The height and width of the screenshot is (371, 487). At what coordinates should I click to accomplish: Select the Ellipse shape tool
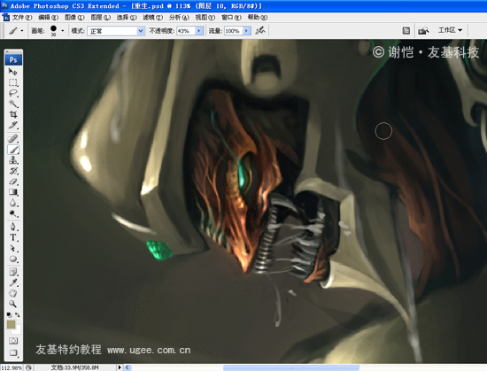click(x=13, y=259)
